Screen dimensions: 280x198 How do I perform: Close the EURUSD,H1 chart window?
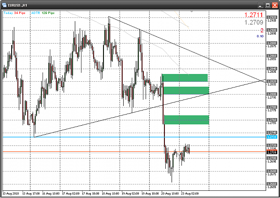275,5
